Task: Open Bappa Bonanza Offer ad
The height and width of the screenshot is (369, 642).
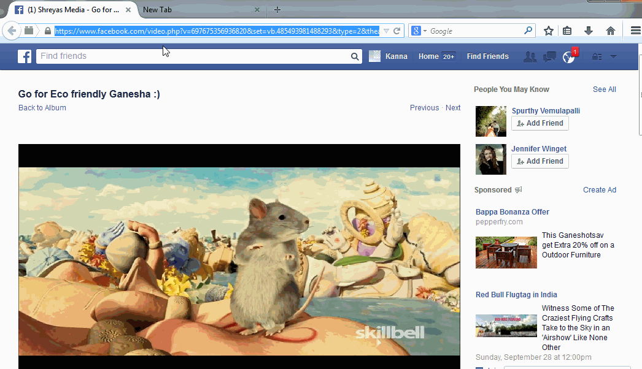Action: (x=512, y=212)
